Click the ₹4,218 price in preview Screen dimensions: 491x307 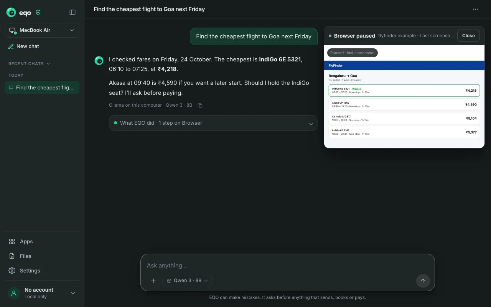471,91
